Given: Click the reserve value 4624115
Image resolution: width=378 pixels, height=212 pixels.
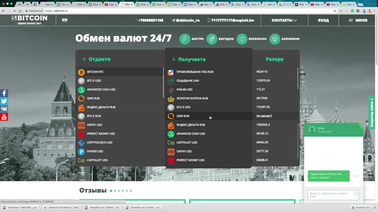Looking at the screenshot, I should (262, 72).
